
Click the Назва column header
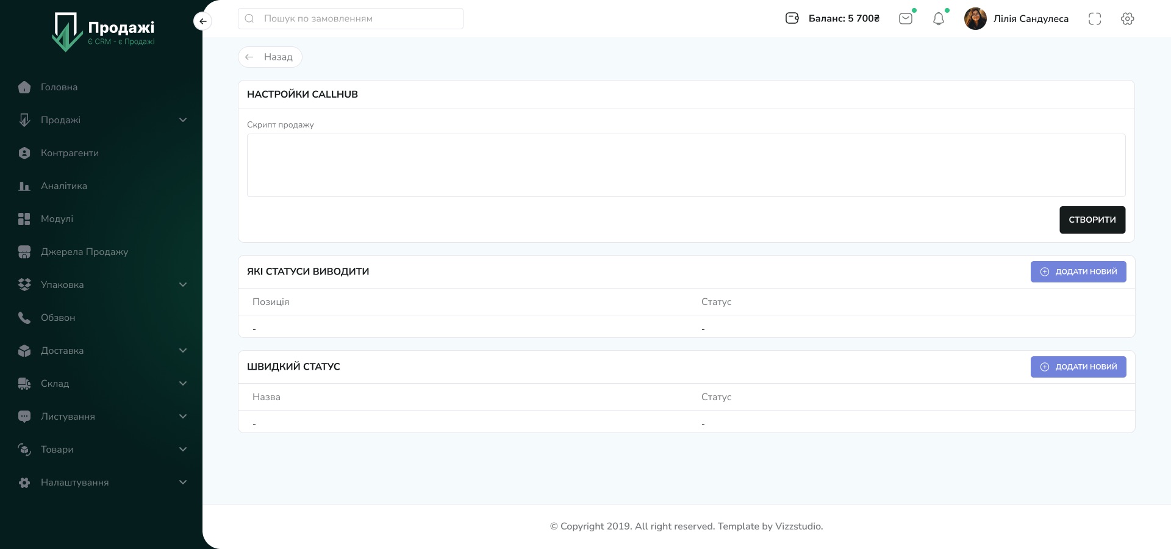(x=267, y=397)
